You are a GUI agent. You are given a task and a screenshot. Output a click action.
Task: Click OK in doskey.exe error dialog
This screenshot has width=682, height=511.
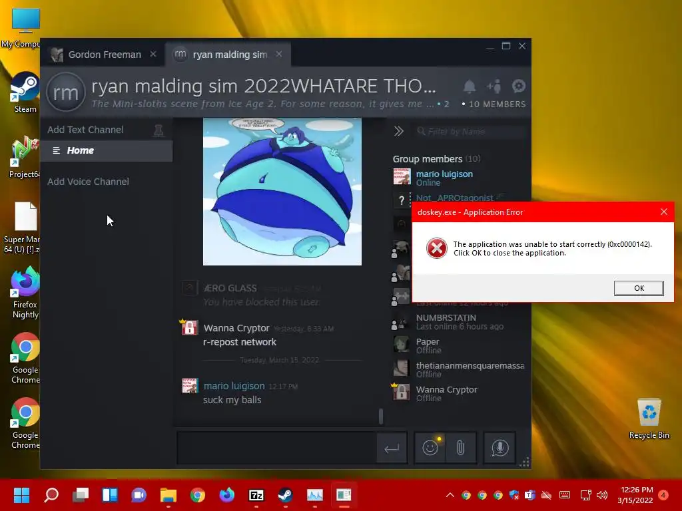point(639,288)
